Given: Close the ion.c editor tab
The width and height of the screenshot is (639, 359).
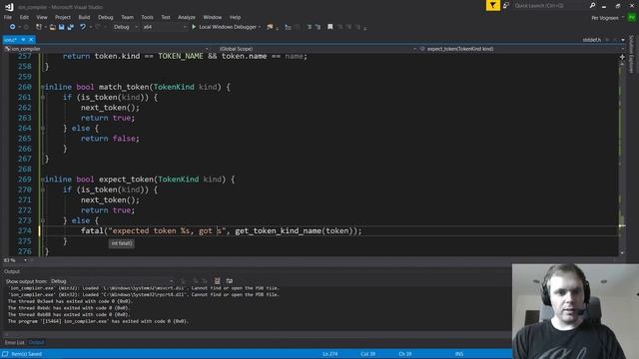Looking at the screenshot, I should pyautogui.click(x=31, y=40).
